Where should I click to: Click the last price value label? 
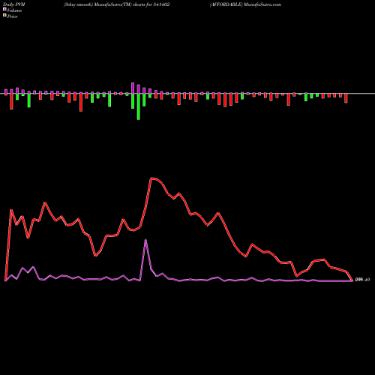coord(362,280)
